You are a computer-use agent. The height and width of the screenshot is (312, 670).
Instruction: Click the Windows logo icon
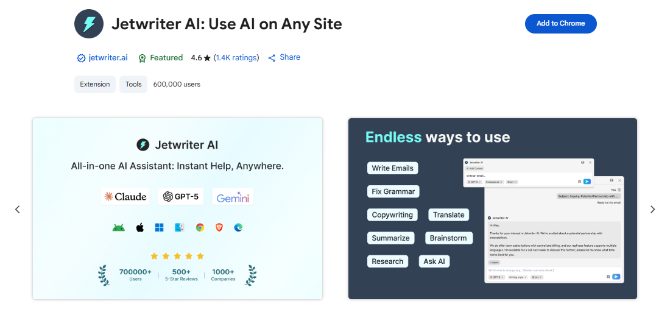159,228
